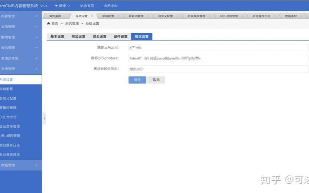Screen dimensions: 309x193
Task: Click the home icon in the breadcrumb
Action: point(48,24)
